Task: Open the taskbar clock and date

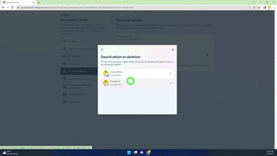Action: [270, 153]
